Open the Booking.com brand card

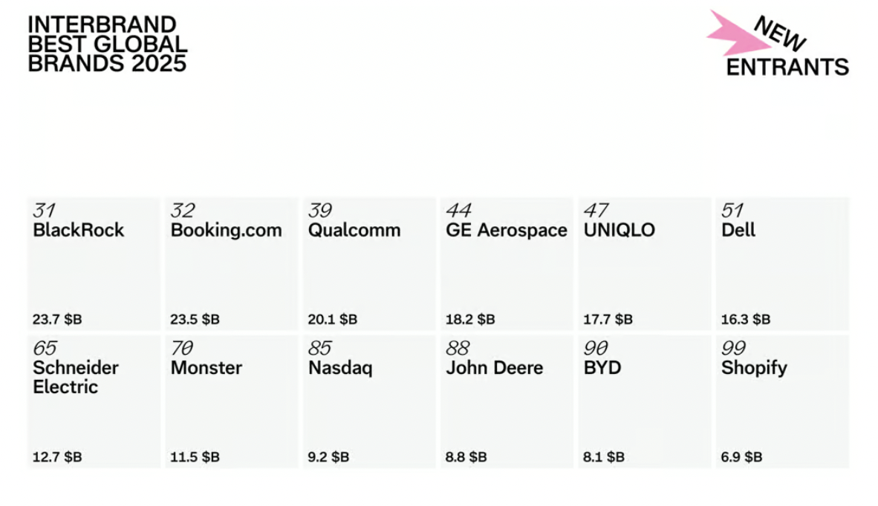click(231, 263)
